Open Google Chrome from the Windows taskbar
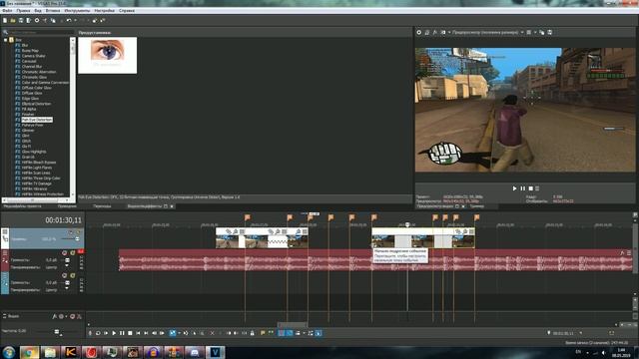The image size is (639, 359). [29, 352]
